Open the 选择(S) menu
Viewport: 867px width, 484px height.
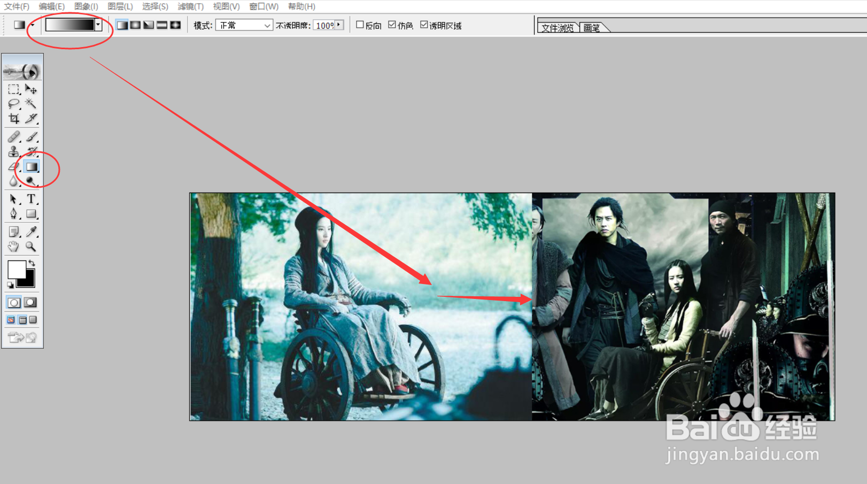coord(155,6)
